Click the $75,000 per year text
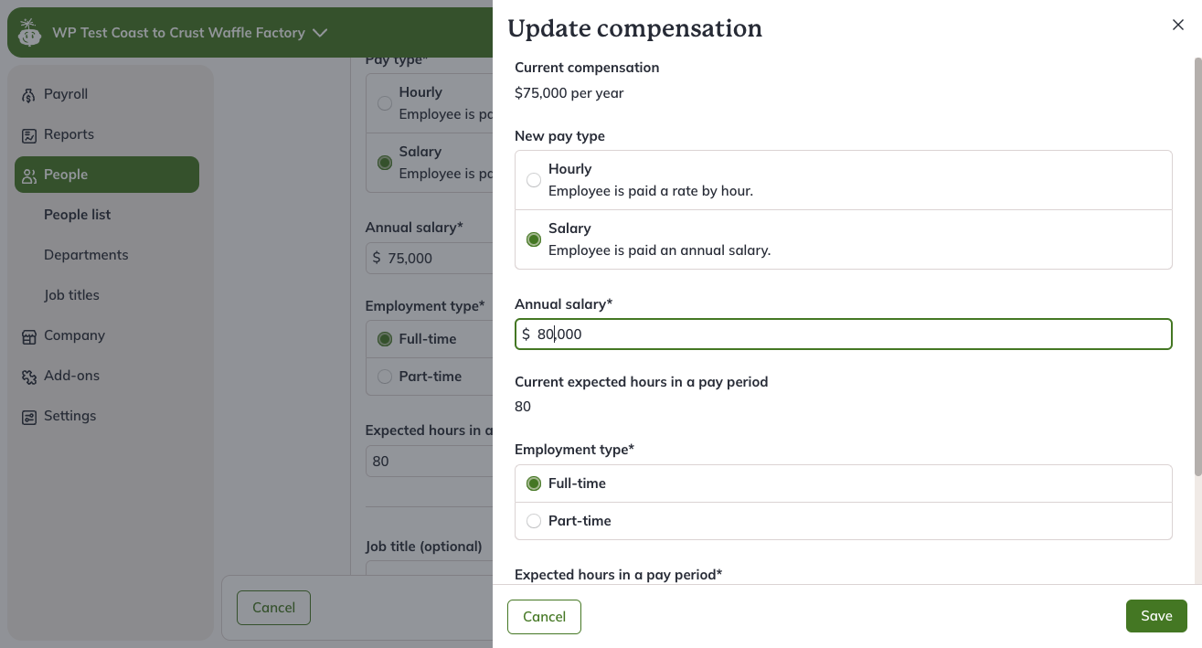 tap(569, 93)
